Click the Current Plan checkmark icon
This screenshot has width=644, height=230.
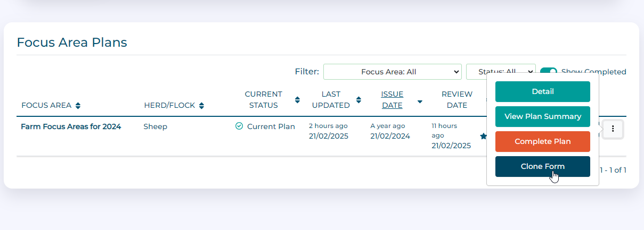coord(239,126)
